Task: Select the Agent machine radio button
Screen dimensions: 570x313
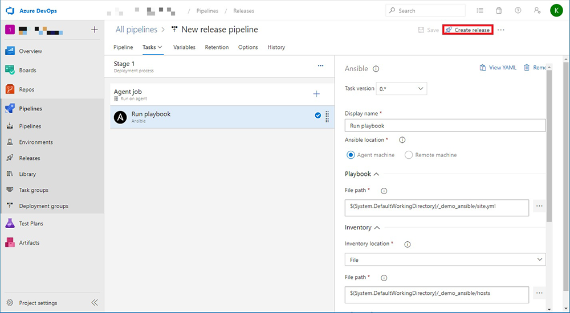Action: coord(351,155)
